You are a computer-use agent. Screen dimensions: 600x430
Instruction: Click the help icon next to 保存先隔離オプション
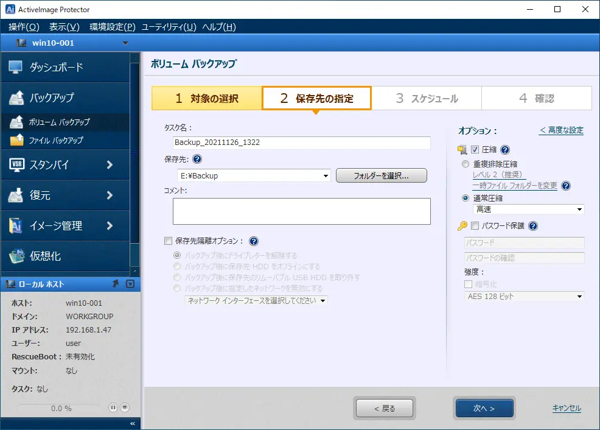pyautogui.click(x=254, y=241)
